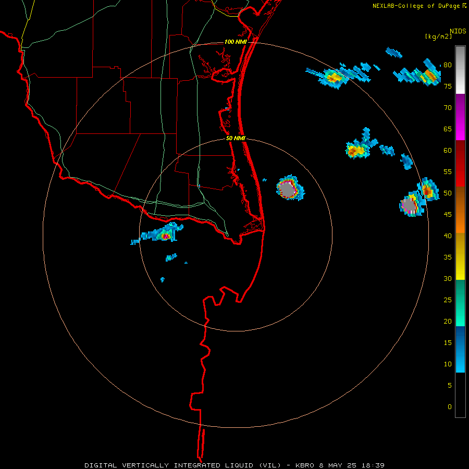Click the 15 value on the color scale
Screen dimensions: 469x469
[448, 343]
